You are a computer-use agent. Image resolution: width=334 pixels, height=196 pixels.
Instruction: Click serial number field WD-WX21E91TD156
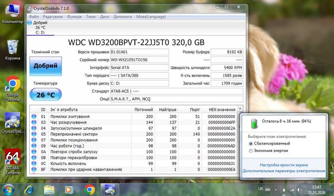pos(140,60)
